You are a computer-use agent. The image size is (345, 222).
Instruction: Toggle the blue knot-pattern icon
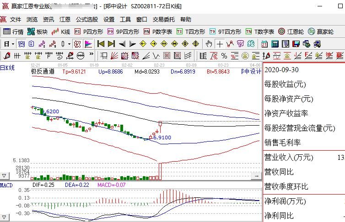click(x=22, y=44)
